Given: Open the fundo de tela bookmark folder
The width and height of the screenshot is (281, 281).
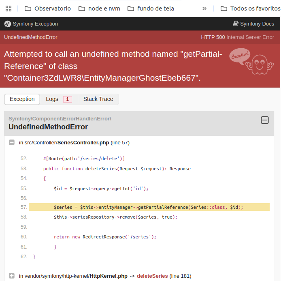Looking at the screenshot, I should tap(151, 9).
